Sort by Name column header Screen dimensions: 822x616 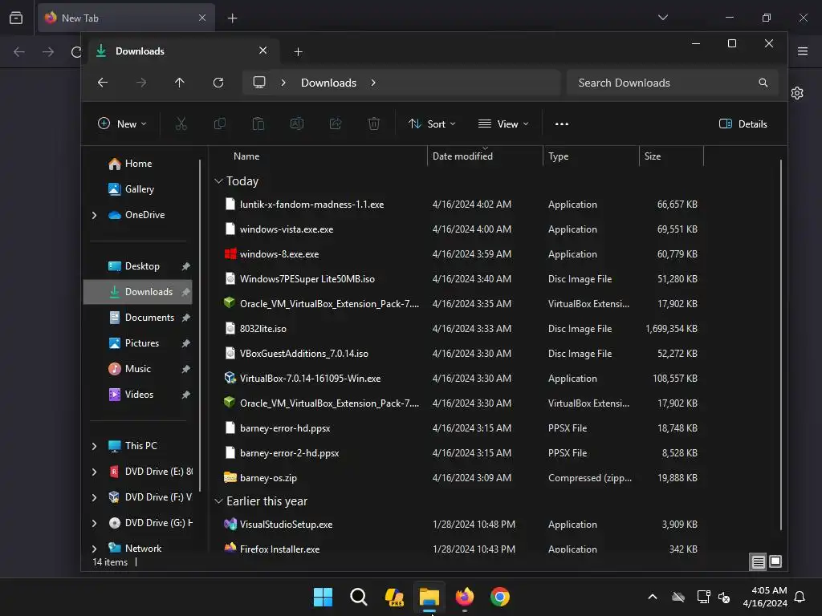(246, 156)
